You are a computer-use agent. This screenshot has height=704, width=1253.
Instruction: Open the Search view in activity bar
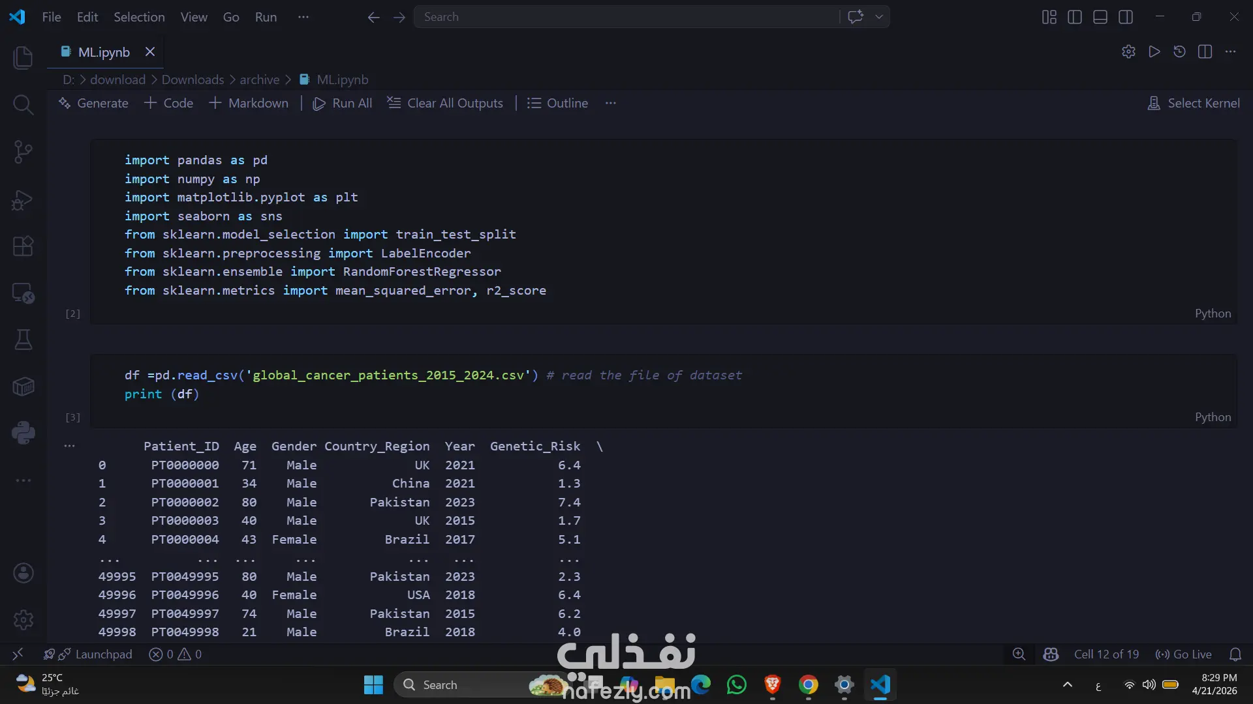click(23, 104)
